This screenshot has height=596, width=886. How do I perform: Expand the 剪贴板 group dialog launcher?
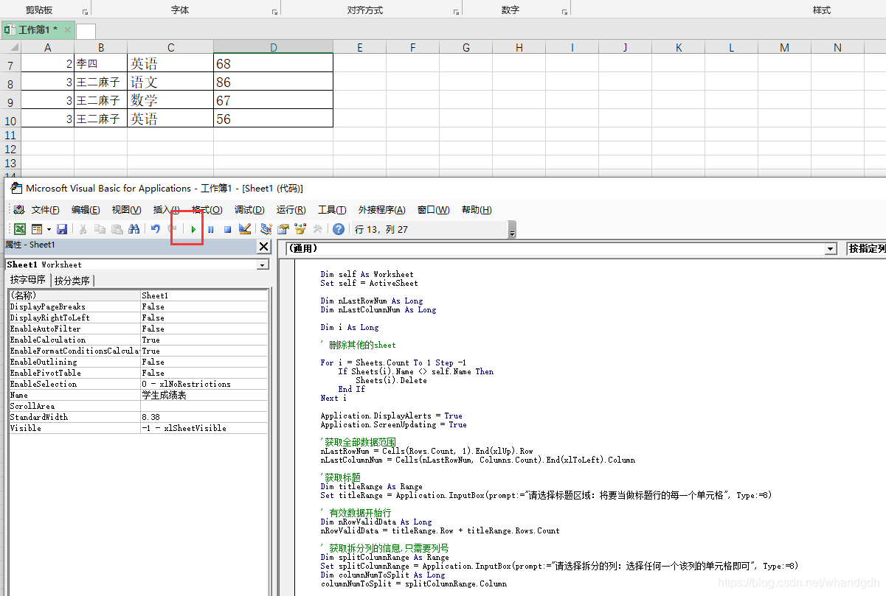click(85, 13)
